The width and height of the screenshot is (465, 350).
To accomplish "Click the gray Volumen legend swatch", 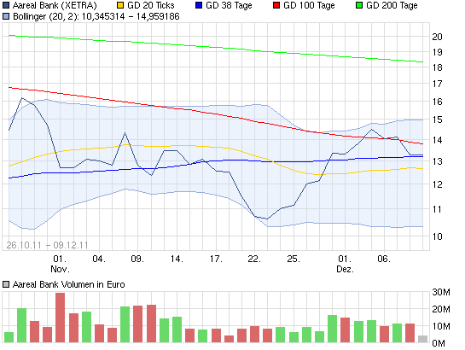I will 6,284.
